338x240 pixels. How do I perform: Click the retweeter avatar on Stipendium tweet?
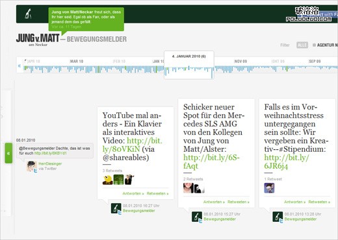[269, 188]
